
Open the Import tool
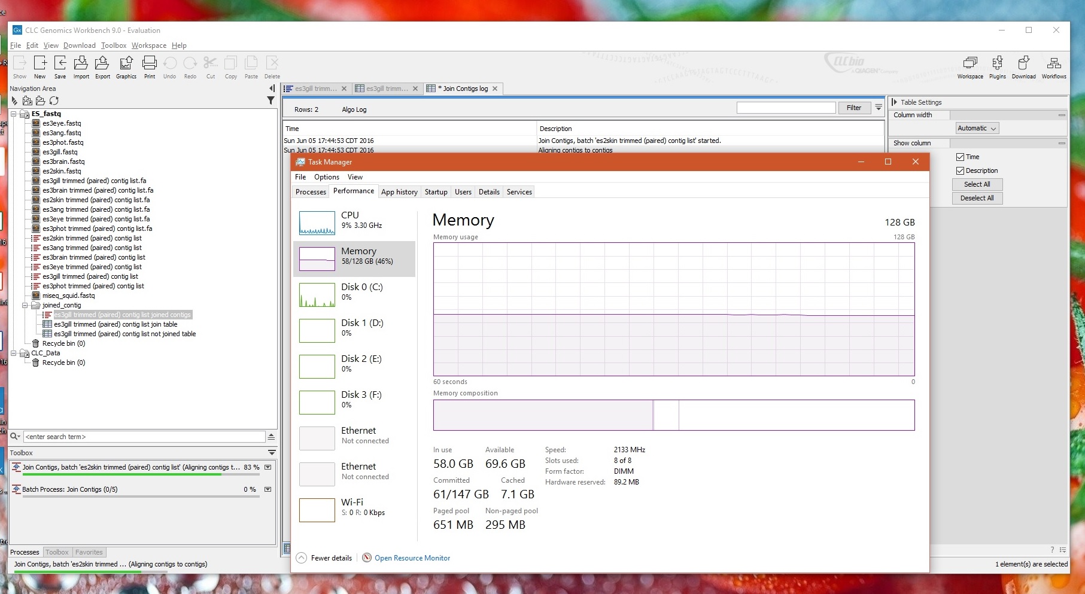tap(81, 66)
